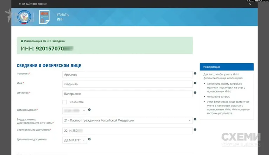The height and width of the screenshot is (155, 269).
Task: Click the Имя field with Людмила
Action: click(127, 84)
